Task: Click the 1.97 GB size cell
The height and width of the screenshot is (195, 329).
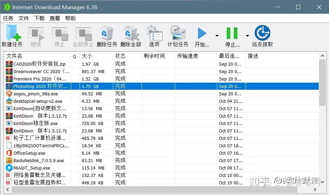Action: (90, 64)
